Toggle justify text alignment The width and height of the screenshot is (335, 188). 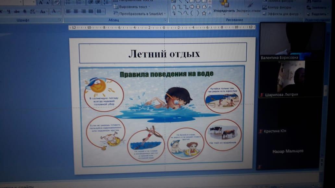(91, 11)
